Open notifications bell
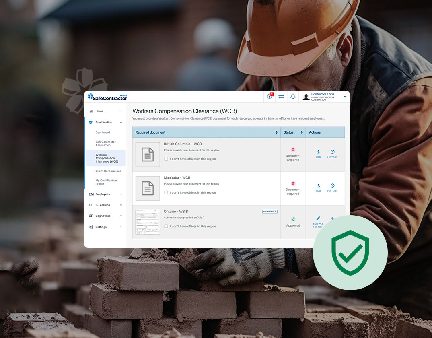The image size is (432, 338). click(x=293, y=96)
